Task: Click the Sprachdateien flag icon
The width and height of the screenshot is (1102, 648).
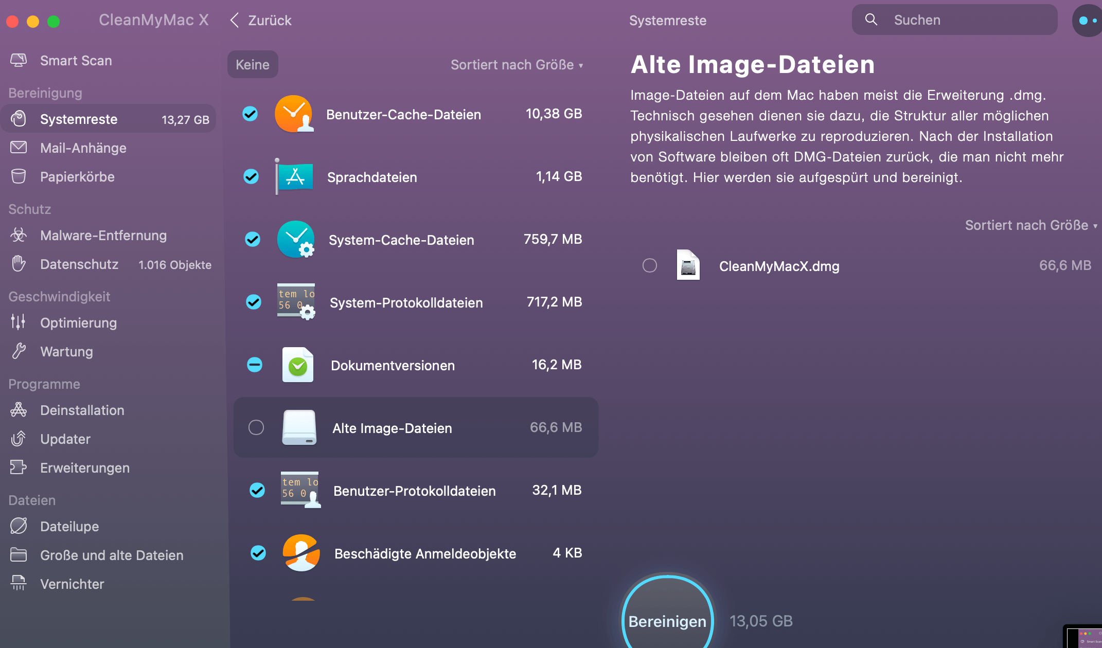Action: [x=294, y=176]
